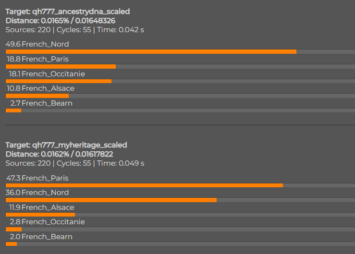Click the orange French_Nord 49.6 bar

pos(151,51)
